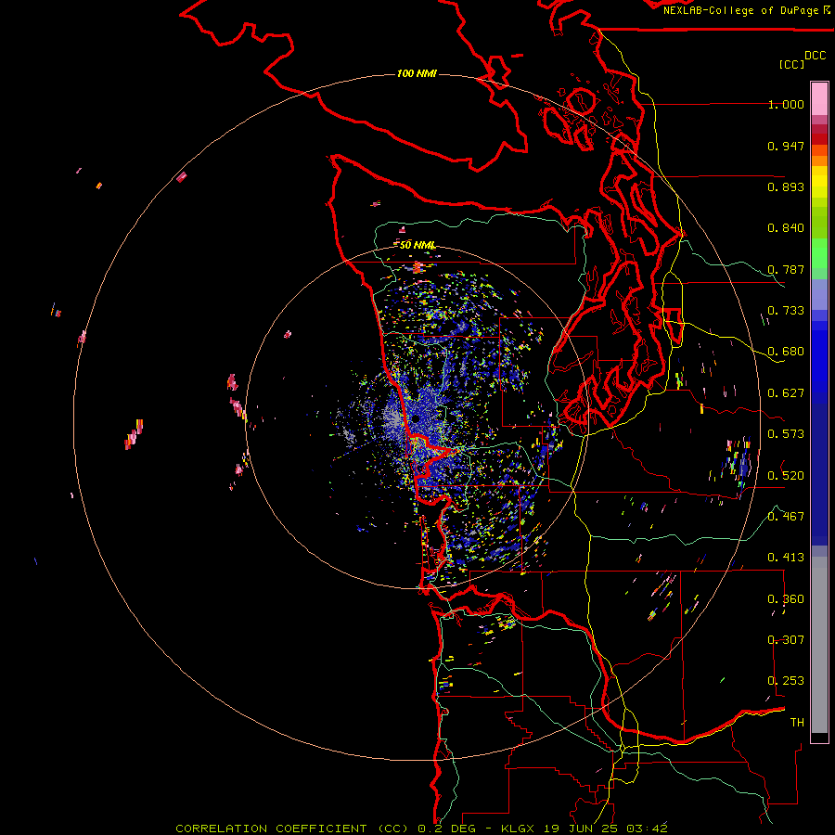Click the 0.947 scale value
Image resolution: width=835 pixels, height=835 pixels.
(x=786, y=146)
